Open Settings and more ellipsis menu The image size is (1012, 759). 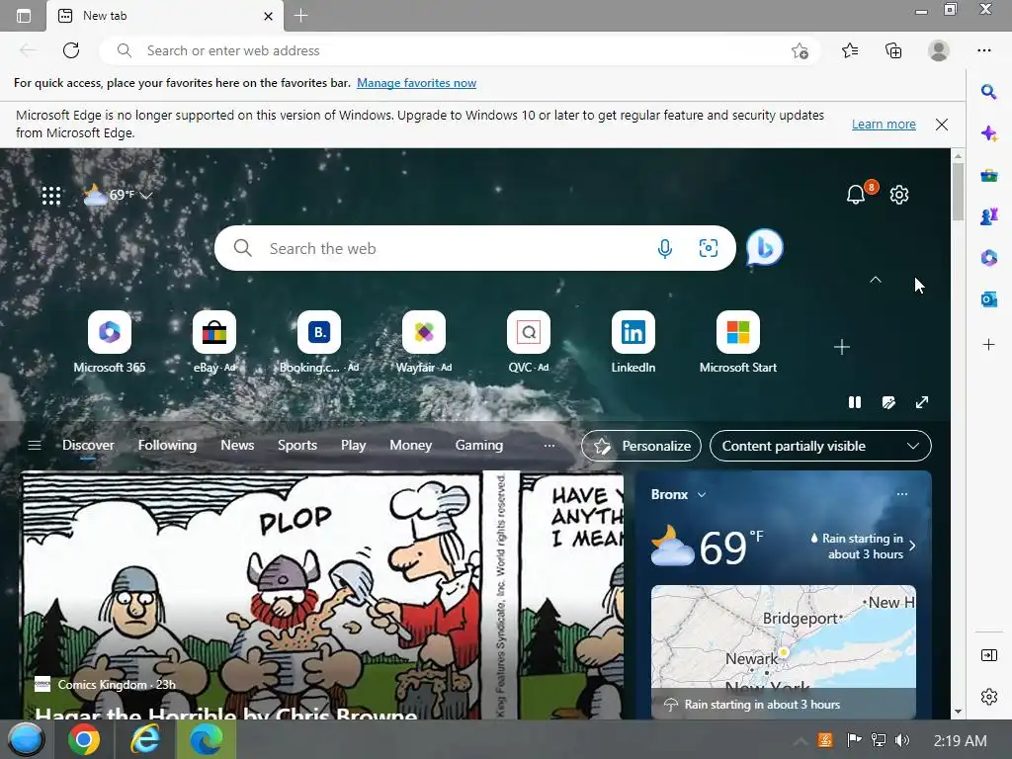(983, 50)
